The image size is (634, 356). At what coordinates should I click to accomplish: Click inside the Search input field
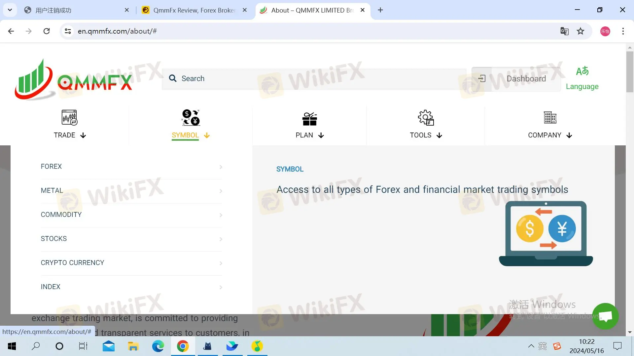pyautogui.click(x=314, y=79)
